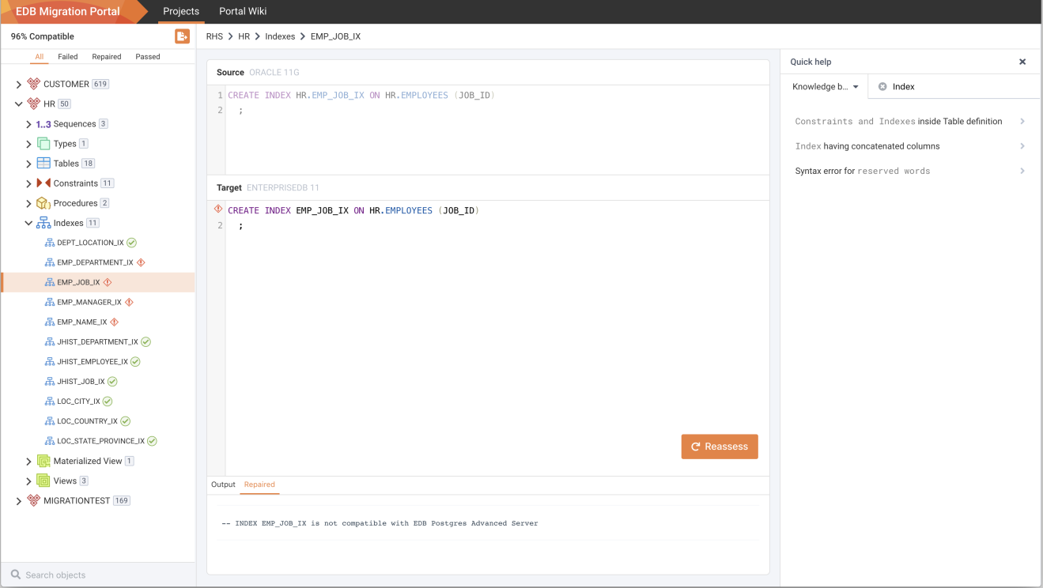Select the Failed filter tab
Screen dimensions: 1043x588
tap(68, 57)
